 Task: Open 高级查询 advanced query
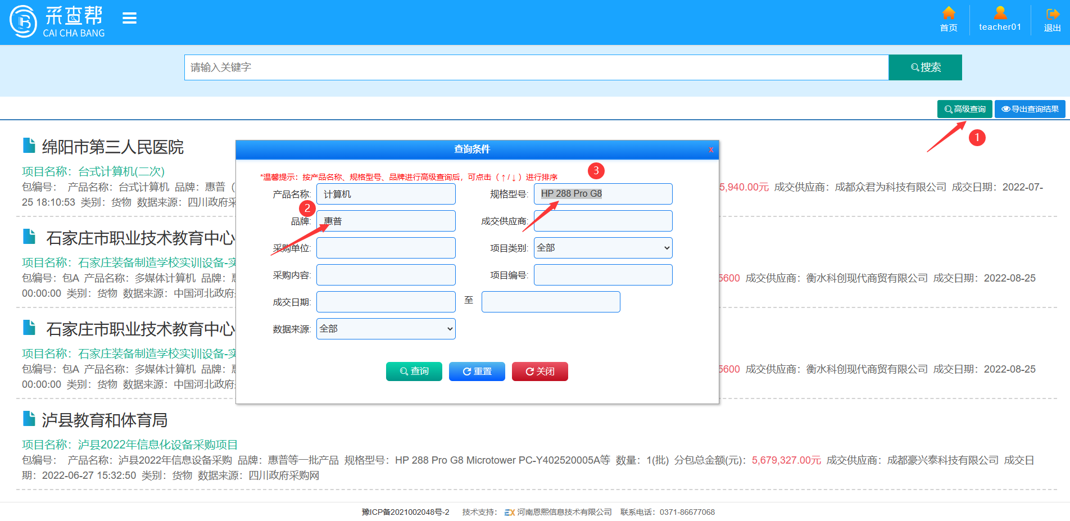tap(964, 109)
